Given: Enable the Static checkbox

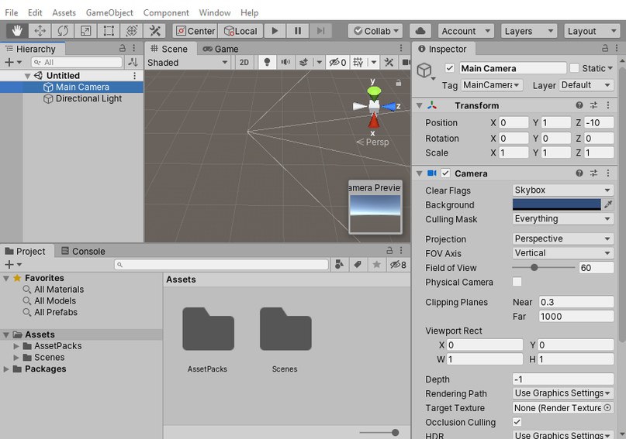Looking at the screenshot, I should (574, 68).
